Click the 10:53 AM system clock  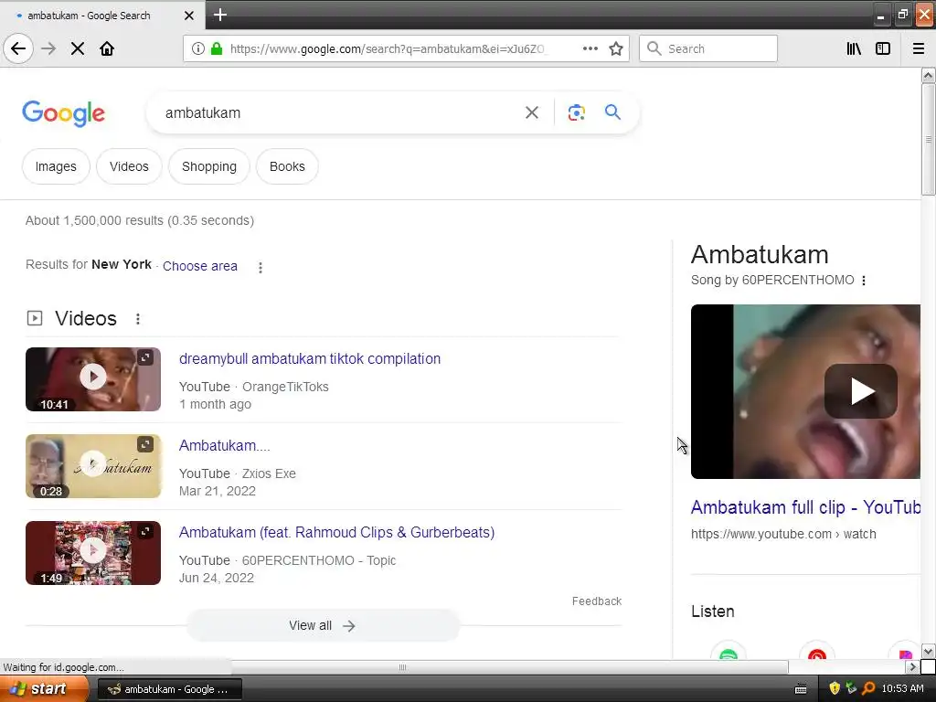[x=902, y=689]
